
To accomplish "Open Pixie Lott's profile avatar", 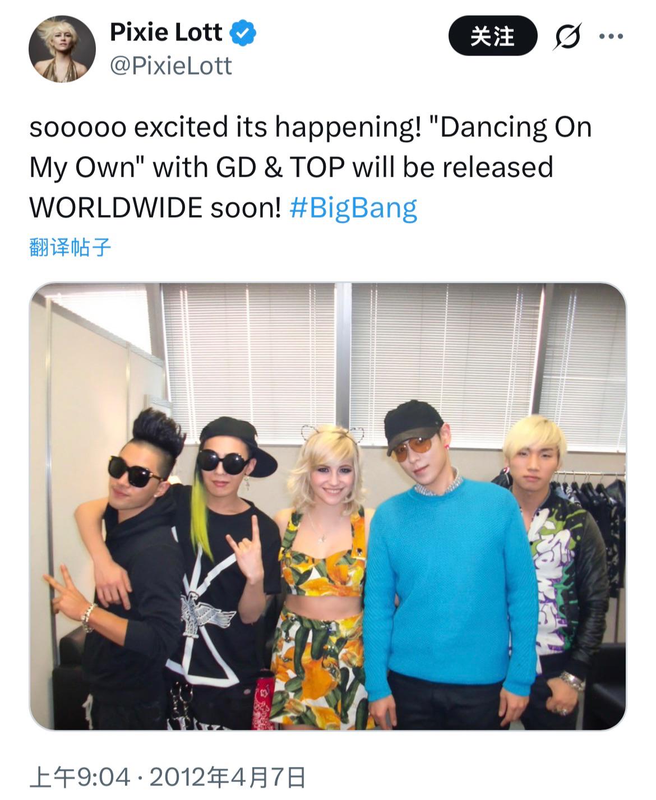I will 62,49.
